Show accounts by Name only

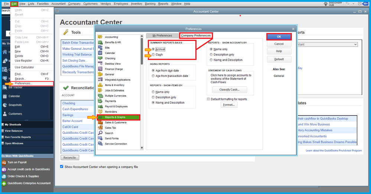tap(211, 49)
